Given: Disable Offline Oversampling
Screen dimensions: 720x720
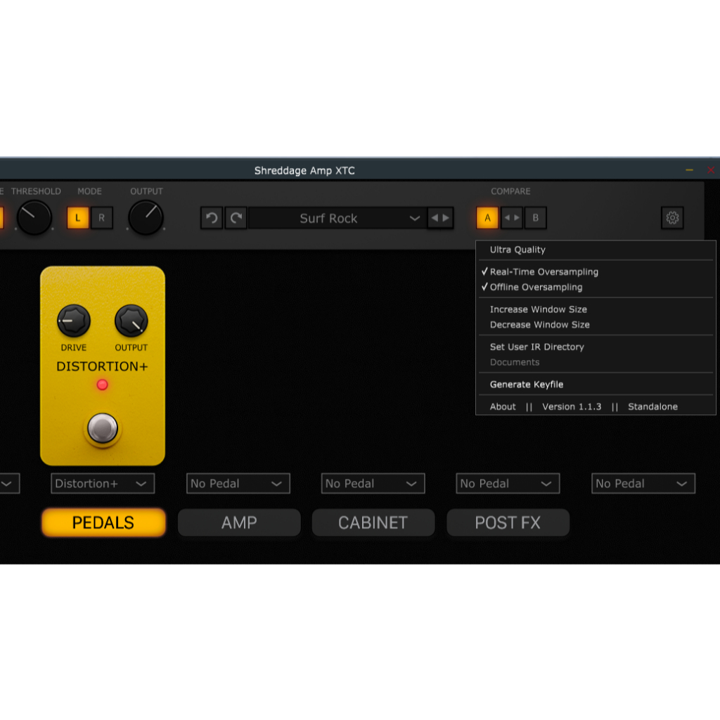Looking at the screenshot, I should 536,287.
